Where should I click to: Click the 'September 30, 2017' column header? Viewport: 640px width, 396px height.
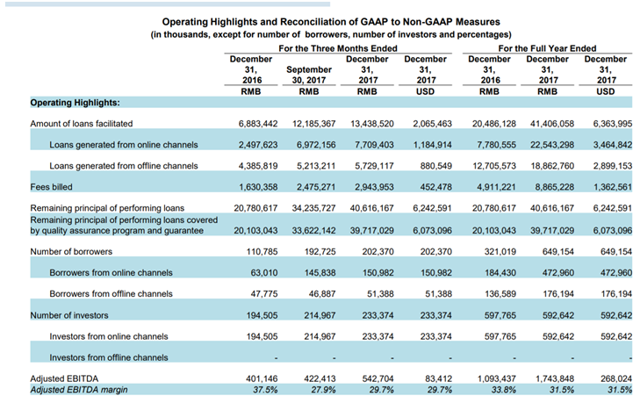pyautogui.click(x=309, y=75)
